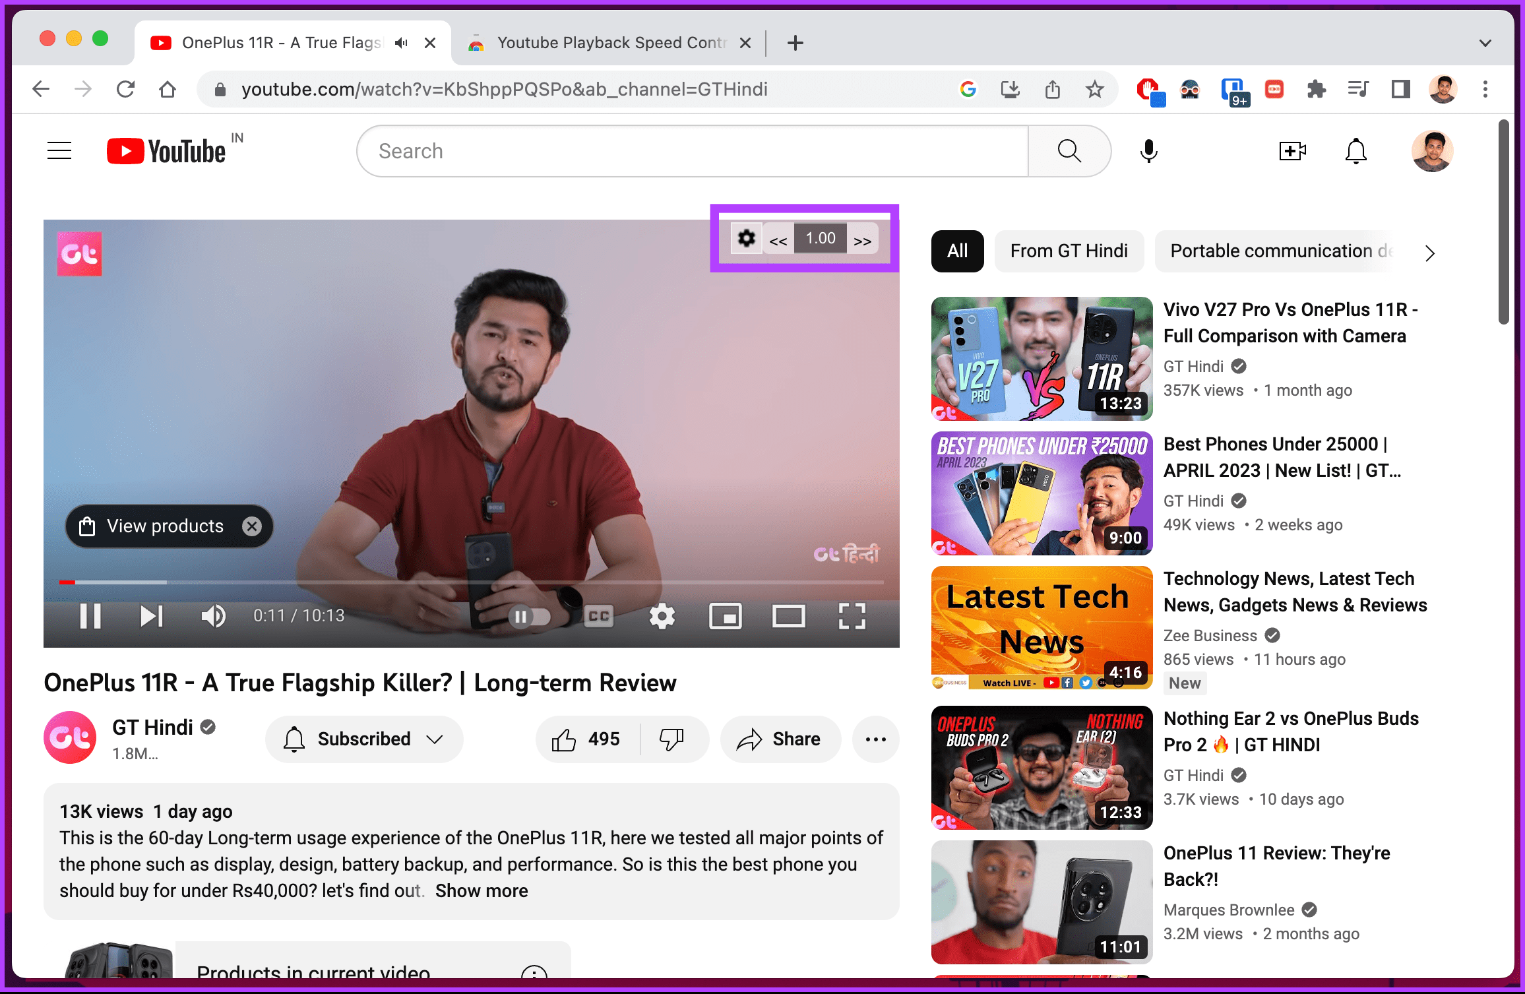The image size is (1525, 994).
Task: Open Nothing Ear 2 vs OnePlus Buds title
Action: tap(1291, 731)
